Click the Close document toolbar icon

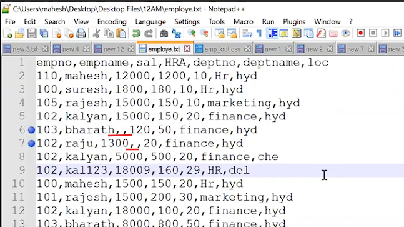click(57, 33)
